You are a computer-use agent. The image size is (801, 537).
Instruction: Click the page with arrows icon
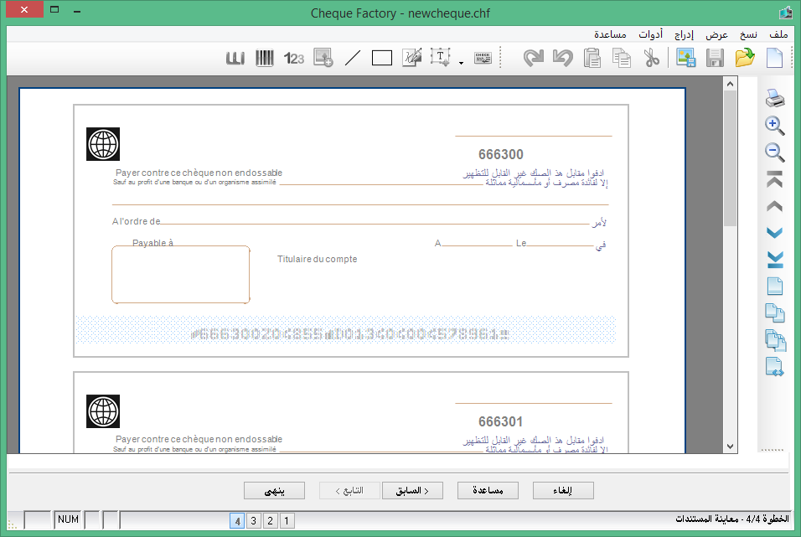pos(775,367)
